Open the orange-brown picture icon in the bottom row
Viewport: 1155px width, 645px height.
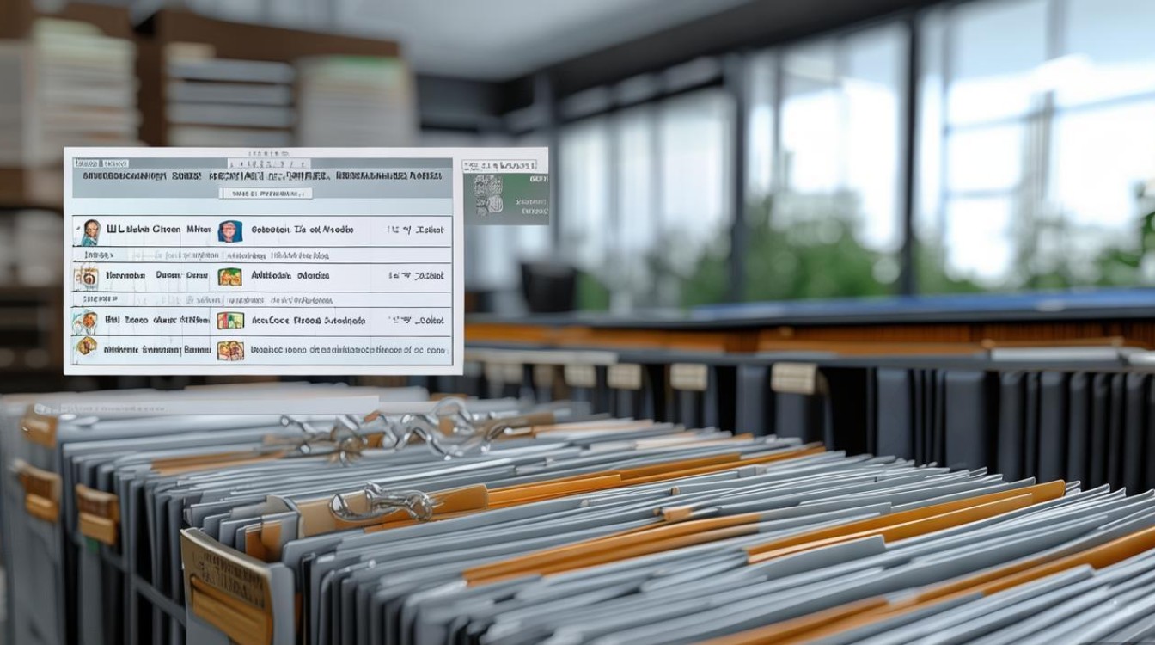(229, 350)
